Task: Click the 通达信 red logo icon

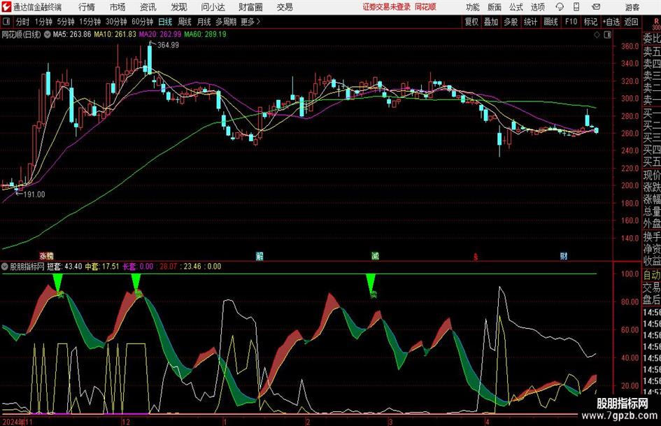Action: coord(6,7)
